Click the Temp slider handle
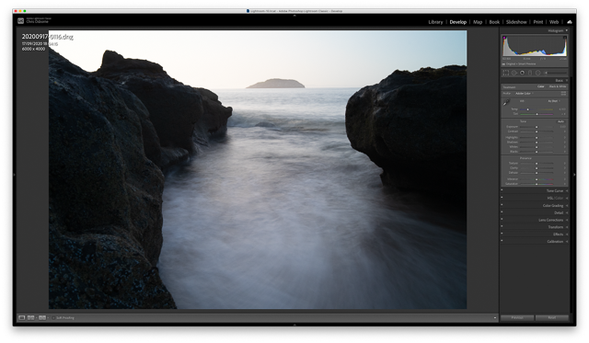Viewport: 589px width, 343px height. 527,109
